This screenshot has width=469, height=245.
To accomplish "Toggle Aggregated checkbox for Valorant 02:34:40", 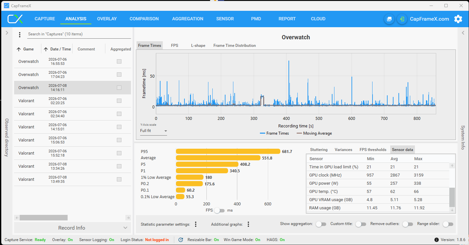I will [119, 114].
